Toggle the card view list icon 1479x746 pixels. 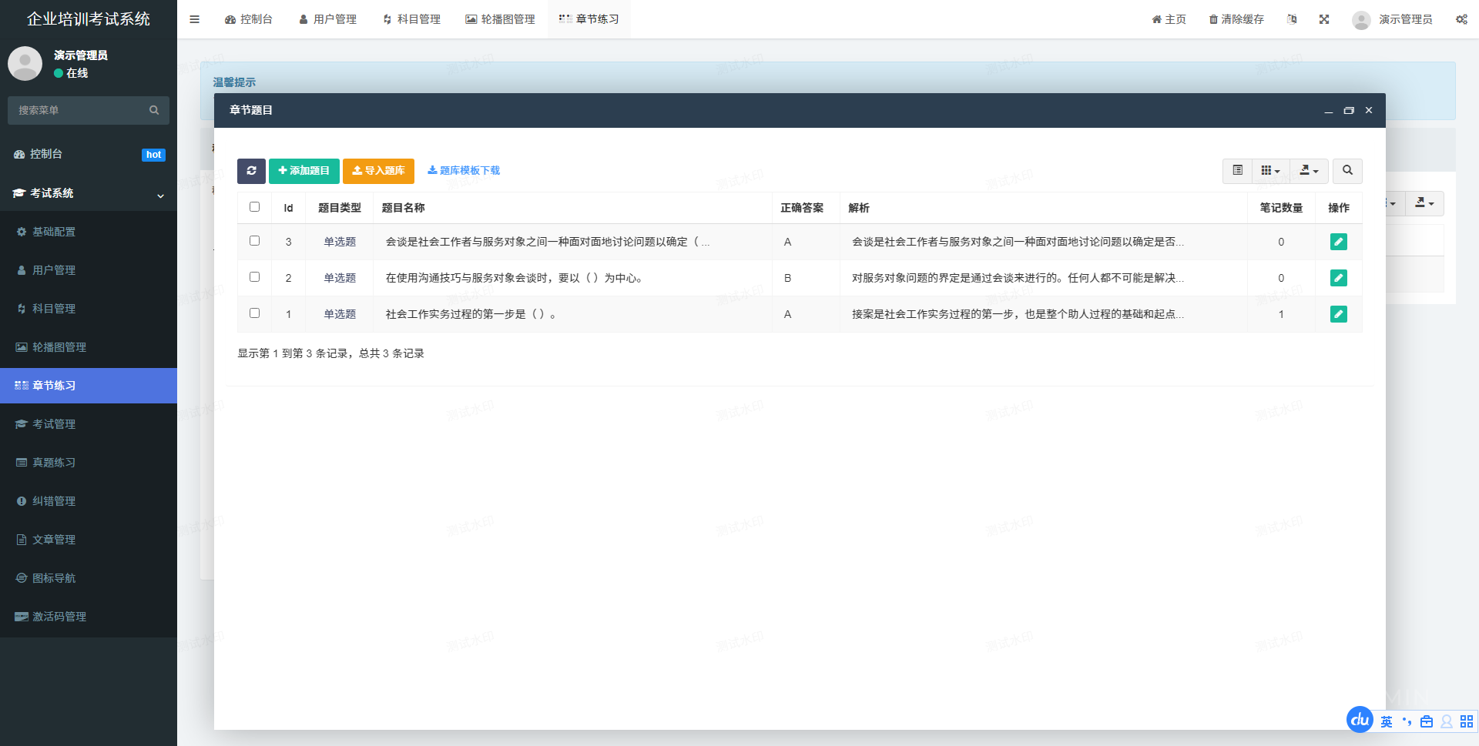[x=1237, y=171]
